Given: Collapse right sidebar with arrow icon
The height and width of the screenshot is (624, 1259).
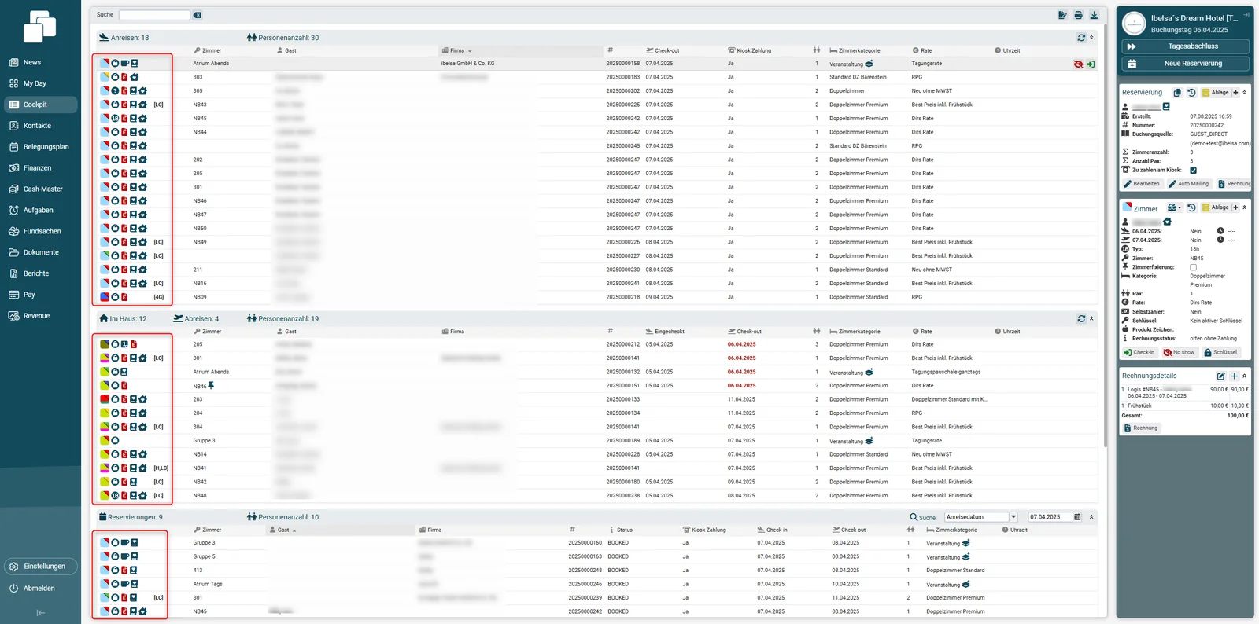Looking at the screenshot, I should pyautogui.click(x=1246, y=14).
